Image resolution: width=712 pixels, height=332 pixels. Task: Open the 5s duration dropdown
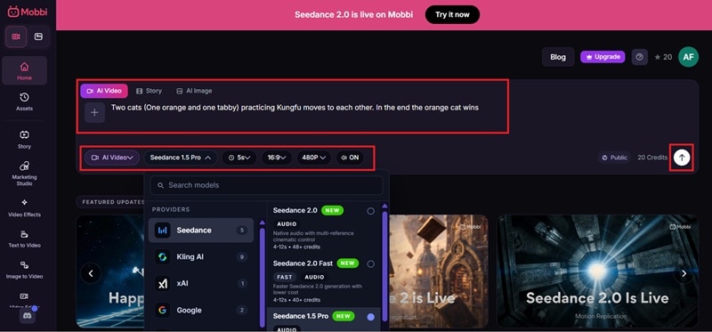239,158
